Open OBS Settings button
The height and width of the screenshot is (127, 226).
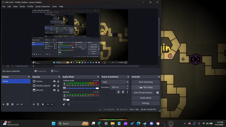pos(146,103)
